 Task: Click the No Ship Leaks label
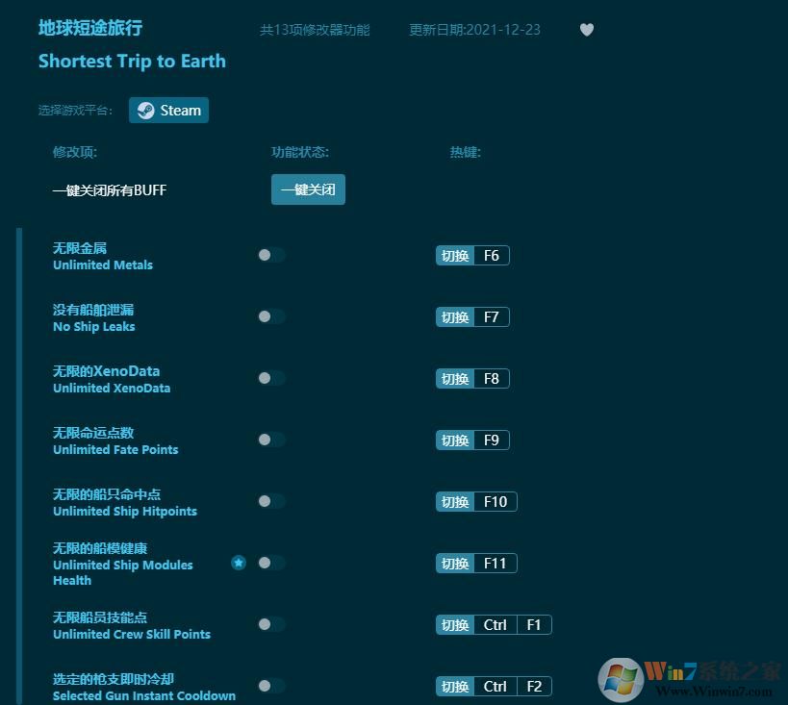pos(94,327)
